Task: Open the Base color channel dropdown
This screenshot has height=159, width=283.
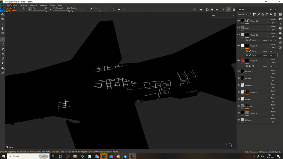Action: click(243, 14)
